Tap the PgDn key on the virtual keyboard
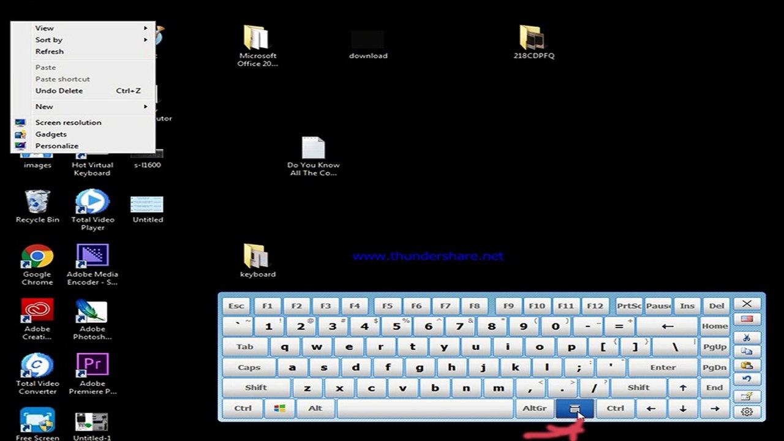The height and width of the screenshot is (441, 784). [x=715, y=367]
